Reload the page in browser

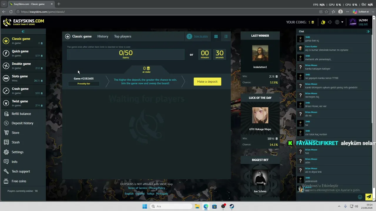(11, 12)
